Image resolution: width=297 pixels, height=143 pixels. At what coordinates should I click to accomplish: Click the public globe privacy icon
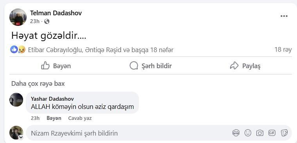tap(47, 22)
